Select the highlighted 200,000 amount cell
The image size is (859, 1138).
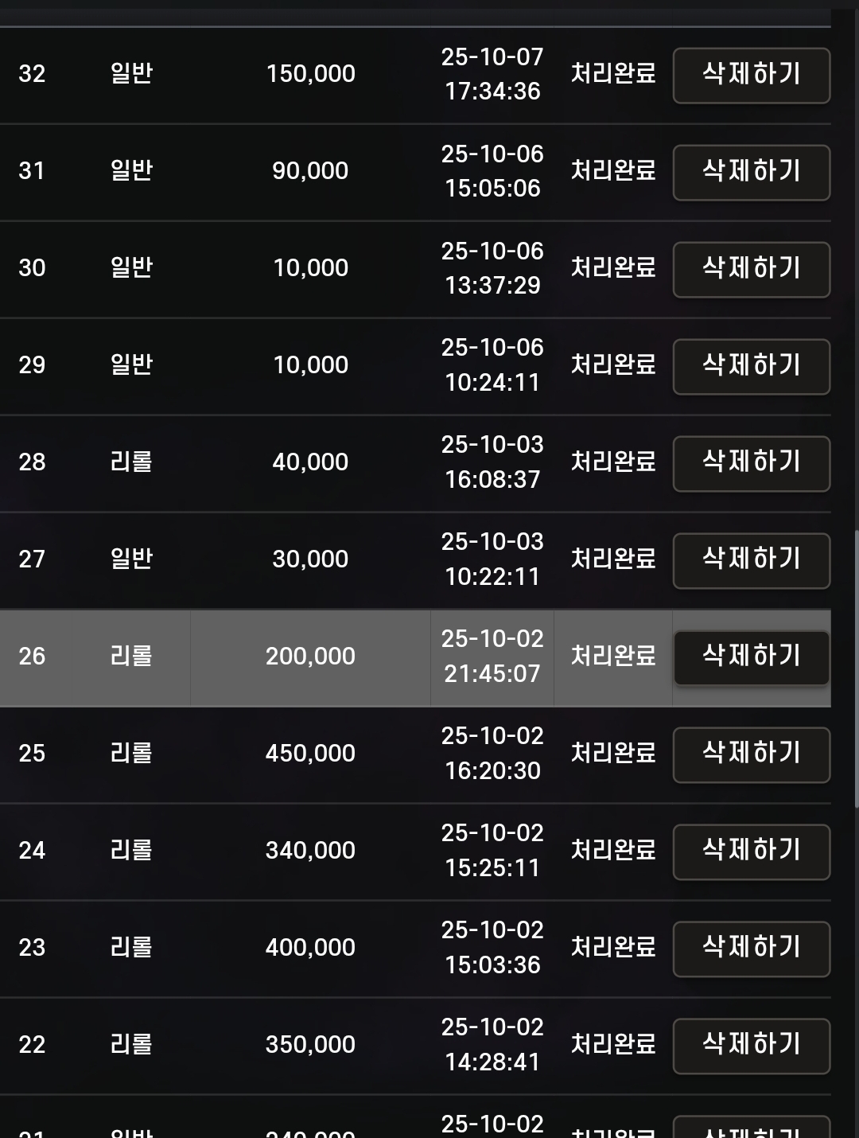click(x=310, y=657)
